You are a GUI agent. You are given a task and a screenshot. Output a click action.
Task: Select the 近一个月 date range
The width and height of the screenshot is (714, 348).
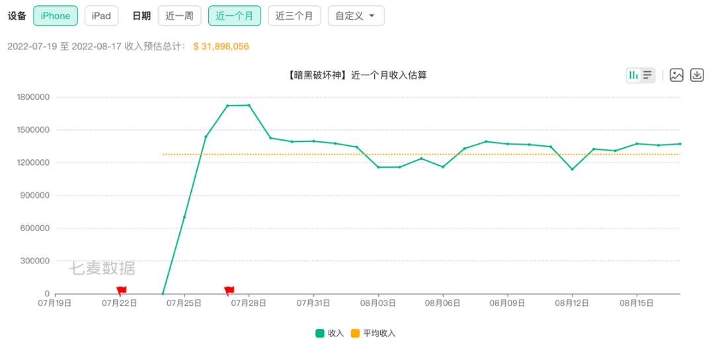pos(235,16)
